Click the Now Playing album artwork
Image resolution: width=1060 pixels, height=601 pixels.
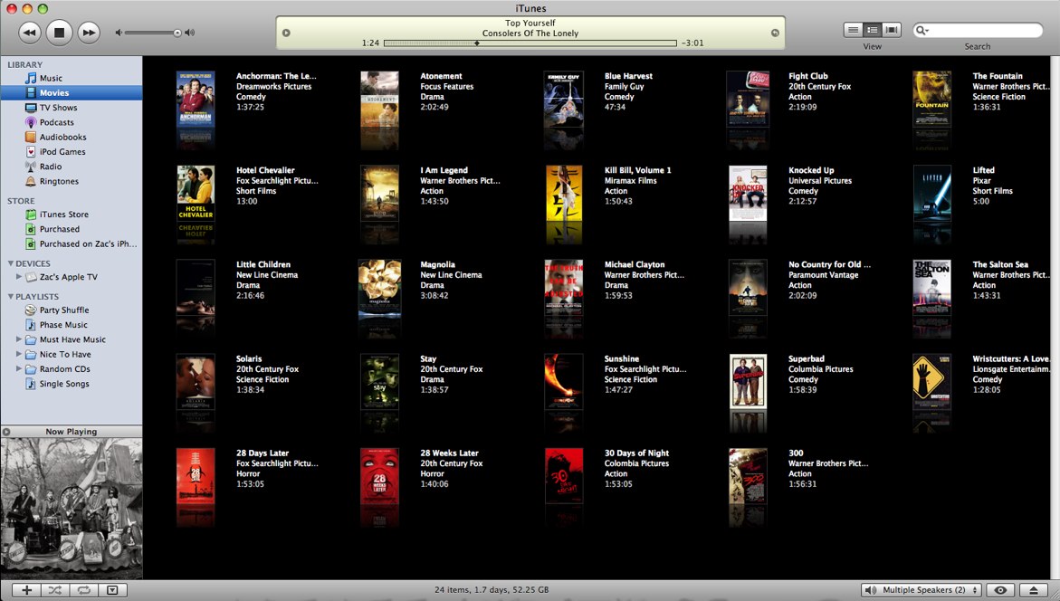point(71,509)
